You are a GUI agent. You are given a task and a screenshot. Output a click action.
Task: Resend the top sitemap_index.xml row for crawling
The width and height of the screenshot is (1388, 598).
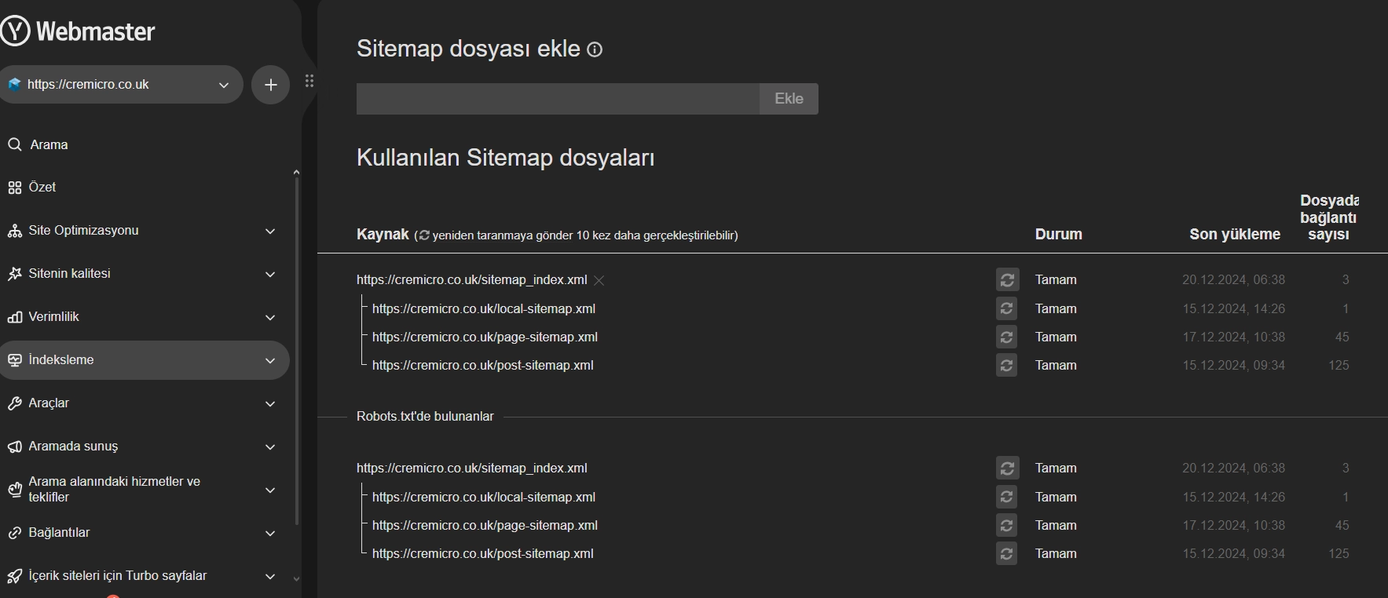click(1007, 280)
